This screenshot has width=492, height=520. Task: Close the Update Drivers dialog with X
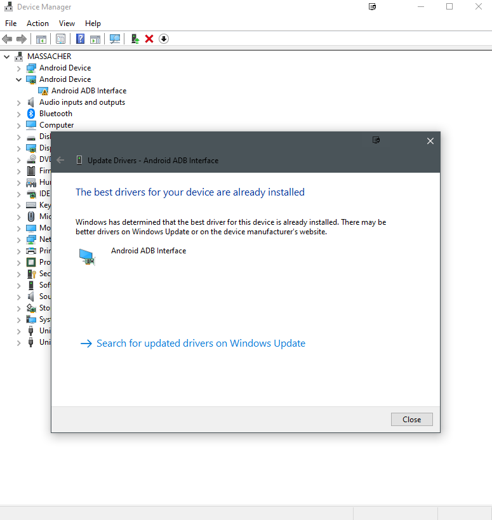pyautogui.click(x=430, y=141)
